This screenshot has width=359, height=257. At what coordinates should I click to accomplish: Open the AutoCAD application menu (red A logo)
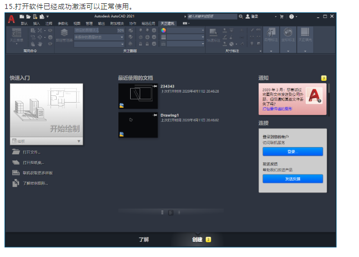(x=11, y=19)
